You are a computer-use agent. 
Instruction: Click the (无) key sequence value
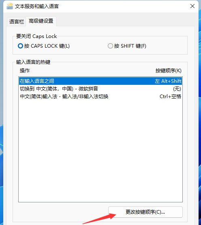[x=177, y=89]
